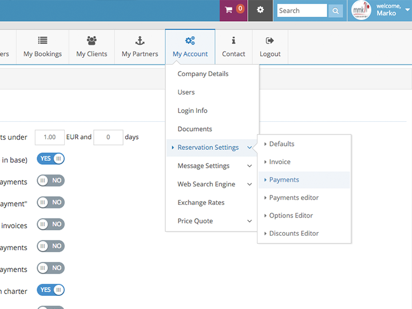Select Reservation Settings menu entry

[x=208, y=148]
